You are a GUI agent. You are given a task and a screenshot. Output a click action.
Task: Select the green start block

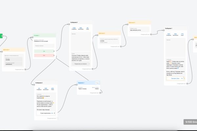1,36
